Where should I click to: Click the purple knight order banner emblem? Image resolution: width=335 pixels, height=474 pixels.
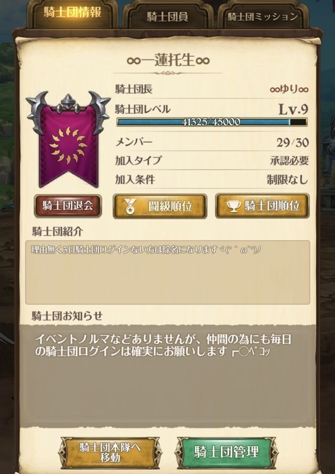click(68, 140)
